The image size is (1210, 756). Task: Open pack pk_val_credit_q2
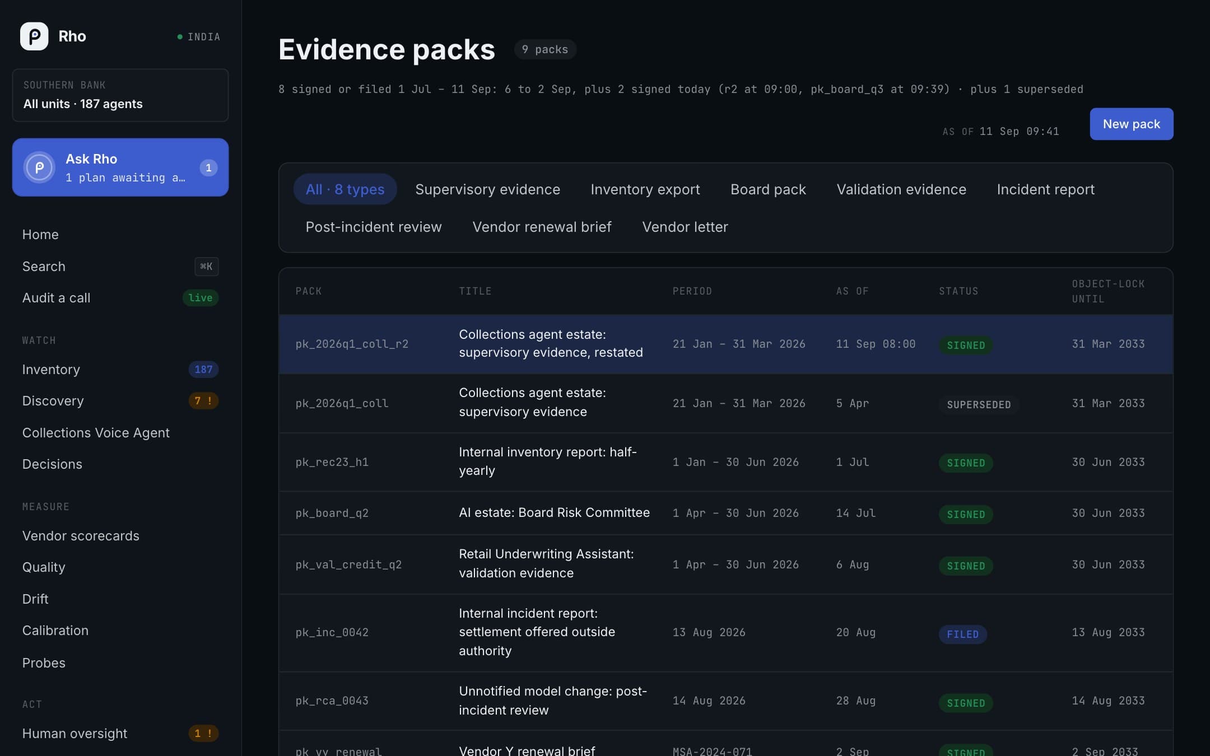(x=725, y=564)
